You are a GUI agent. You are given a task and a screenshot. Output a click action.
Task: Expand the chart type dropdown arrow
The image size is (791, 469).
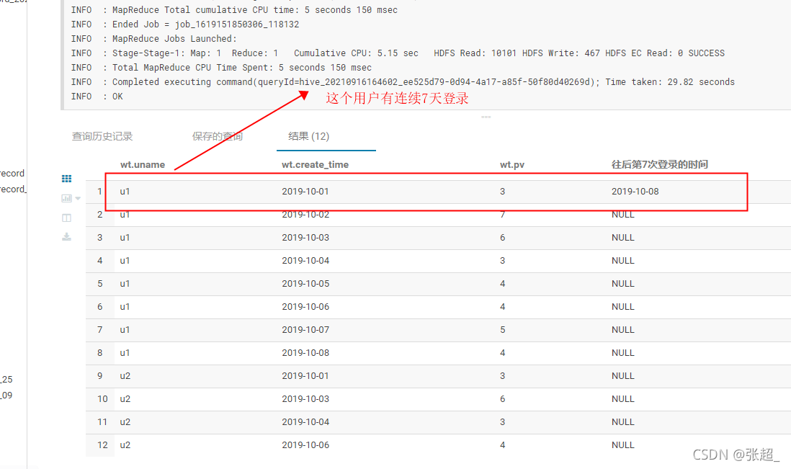pyautogui.click(x=78, y=198)
